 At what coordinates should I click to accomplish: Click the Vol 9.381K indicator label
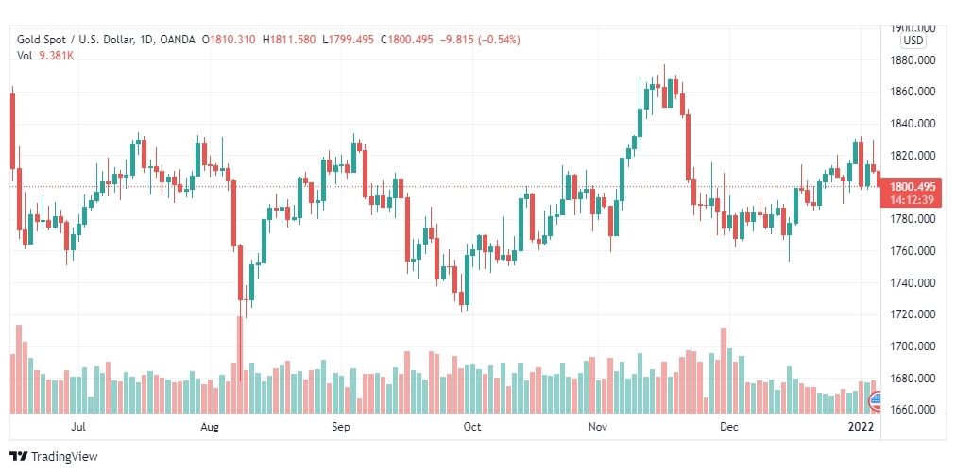click(x=44, y=56)
